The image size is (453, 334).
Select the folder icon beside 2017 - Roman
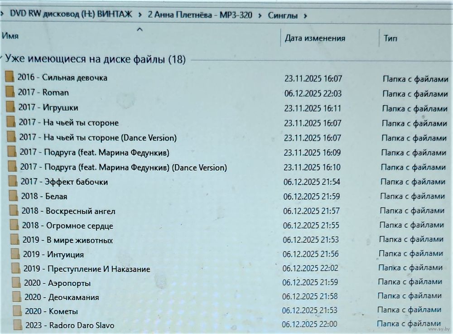[10, 92]
